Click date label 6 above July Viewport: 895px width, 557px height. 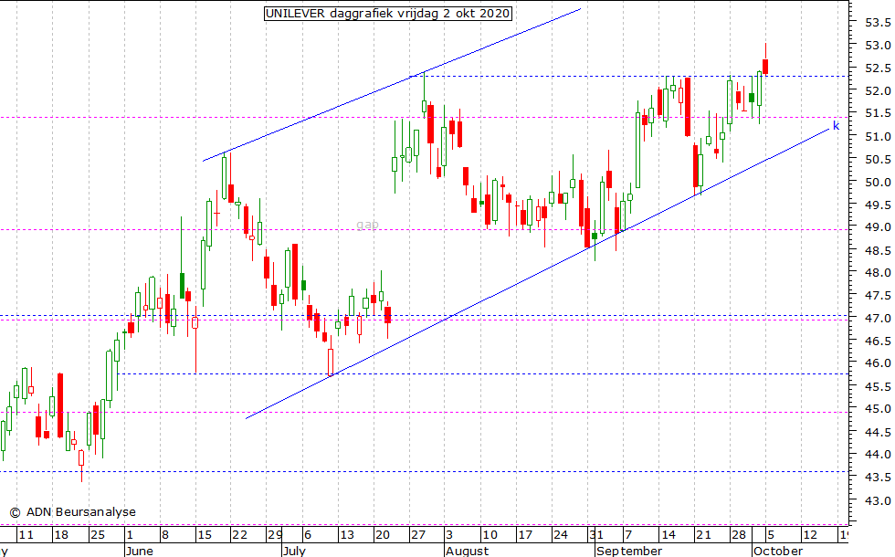(308, 535)
